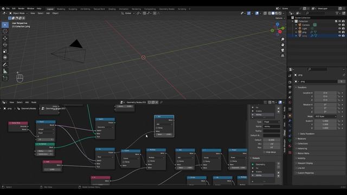The image size is (347, 195).
Task: Toggle X-ray in the viewport header
Action: (x=265, y=13)
